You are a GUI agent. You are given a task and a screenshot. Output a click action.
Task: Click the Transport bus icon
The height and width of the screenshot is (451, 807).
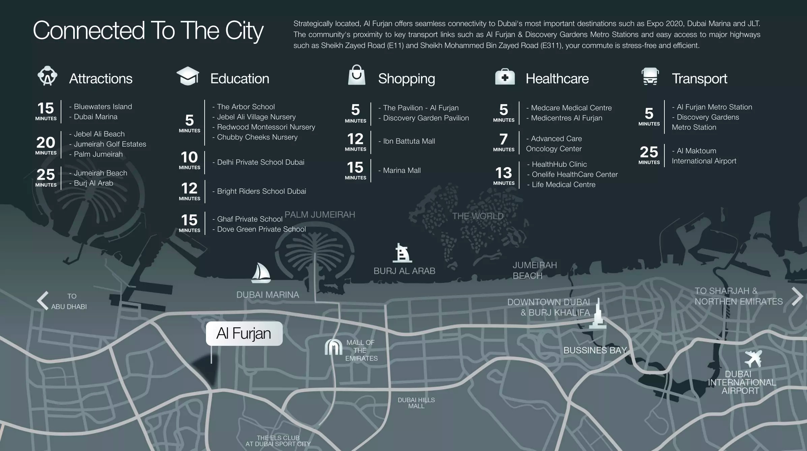(650, 77)
